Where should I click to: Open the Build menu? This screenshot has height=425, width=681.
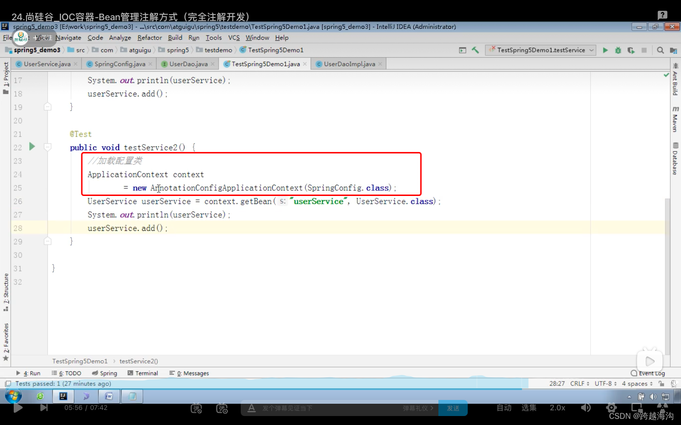coord(175,38)
